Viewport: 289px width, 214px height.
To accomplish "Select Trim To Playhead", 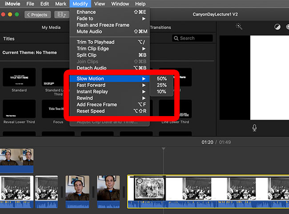I will [x=109, y=42].
